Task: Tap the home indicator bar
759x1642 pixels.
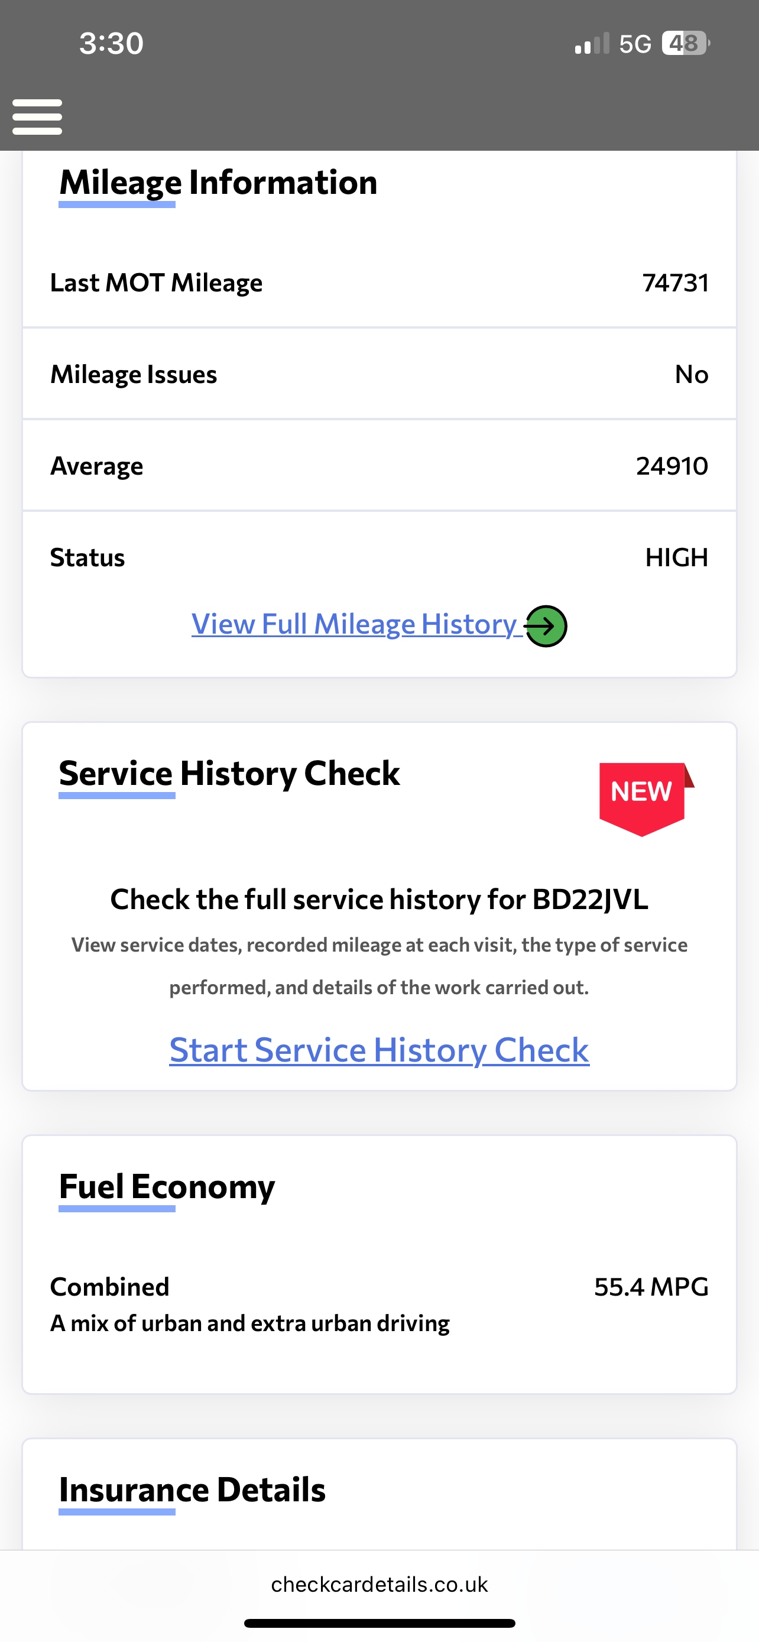Action: [x=379, y=1623]
